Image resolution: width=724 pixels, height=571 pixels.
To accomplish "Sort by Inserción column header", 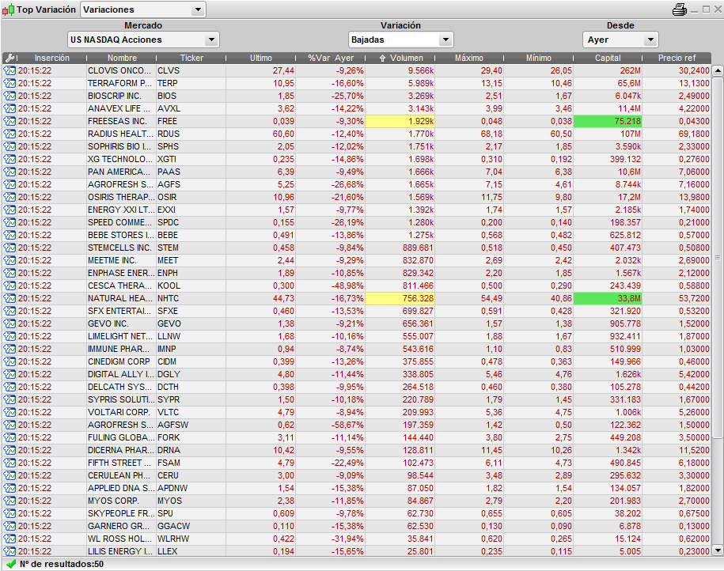I will point(51,59).
